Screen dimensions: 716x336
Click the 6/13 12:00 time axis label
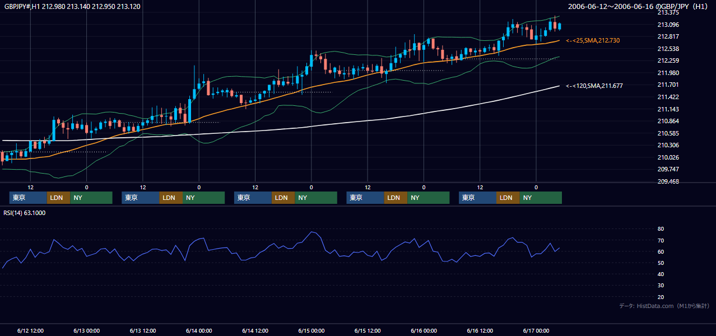[x=143, y=330]
